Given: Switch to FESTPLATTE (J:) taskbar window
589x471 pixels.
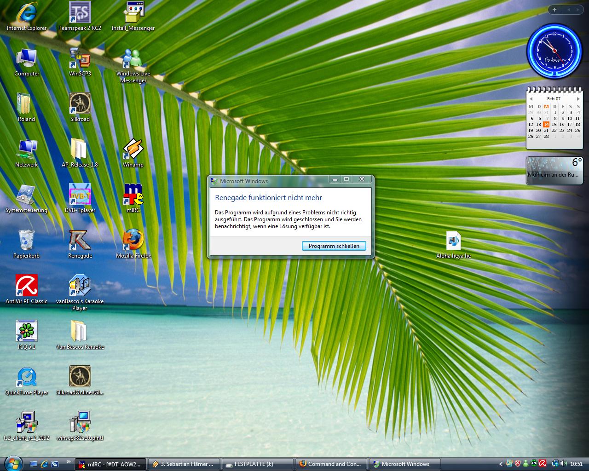Looking at the screenshot, I should pos(257,464).
